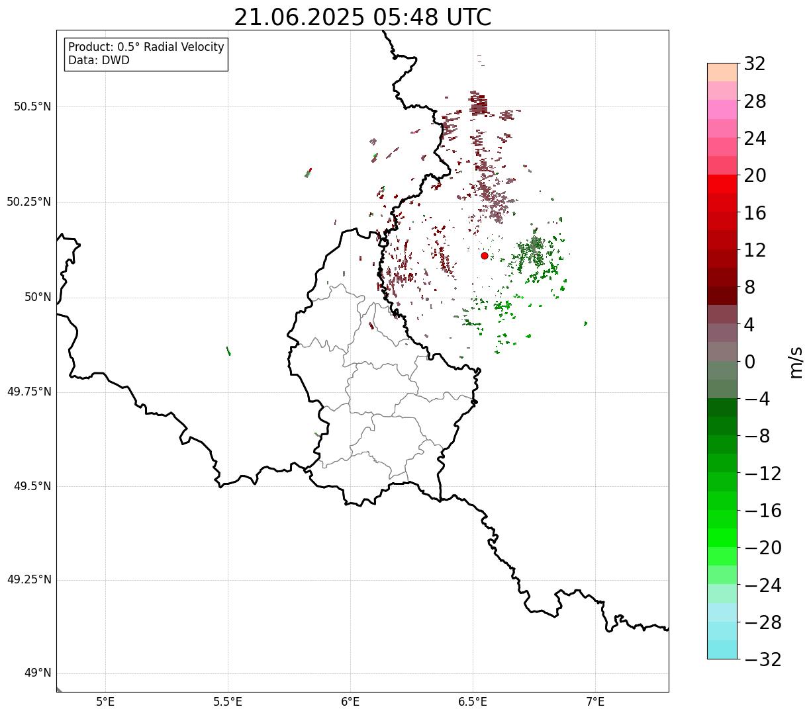
Task: Click the title "21.06.2025 05:48 UTC"
Action: (x=363, y=17)
